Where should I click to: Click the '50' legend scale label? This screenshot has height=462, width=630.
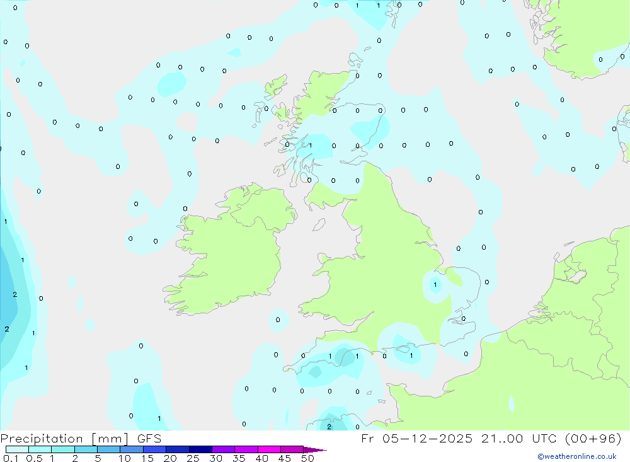(x=307, y=458)
